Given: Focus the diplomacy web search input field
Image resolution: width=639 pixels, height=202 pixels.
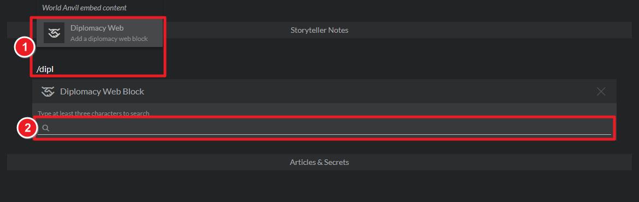Looking at the screenshot, I should (324, 128).
